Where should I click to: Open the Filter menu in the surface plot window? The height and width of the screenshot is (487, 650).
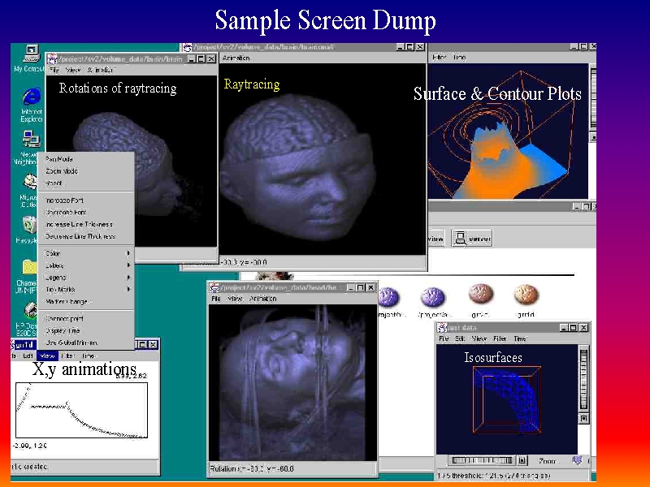(x=439, y=57)
